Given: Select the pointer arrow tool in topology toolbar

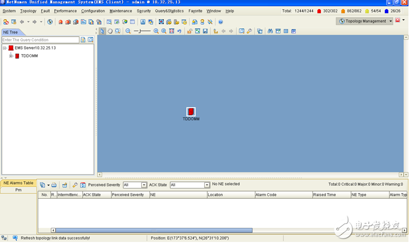Looking at the screenshot, I should click(102, 31).
